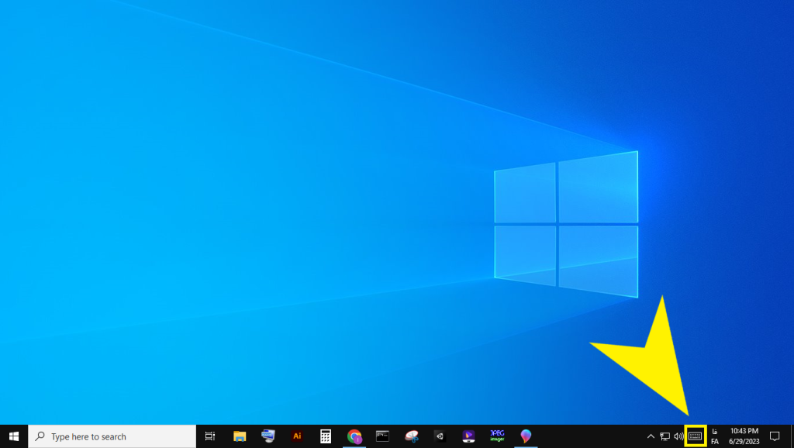This screenshot has height=448, width=794.
Task: Open the volume control speaker icon
Action: pyautogui.click(x=678, y=436)
